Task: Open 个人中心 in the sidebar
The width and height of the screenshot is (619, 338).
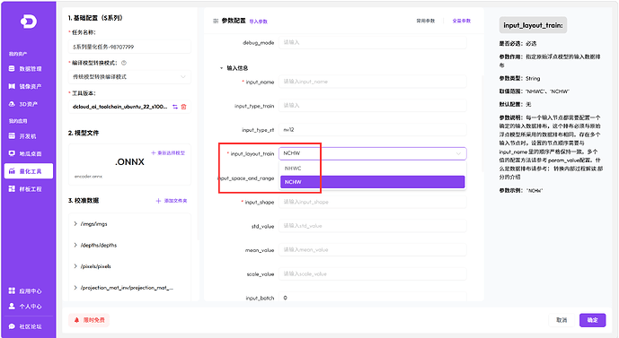Action: click(29, 306)
